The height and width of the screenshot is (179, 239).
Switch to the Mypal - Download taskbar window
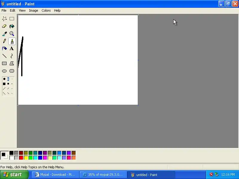[56, 175]
